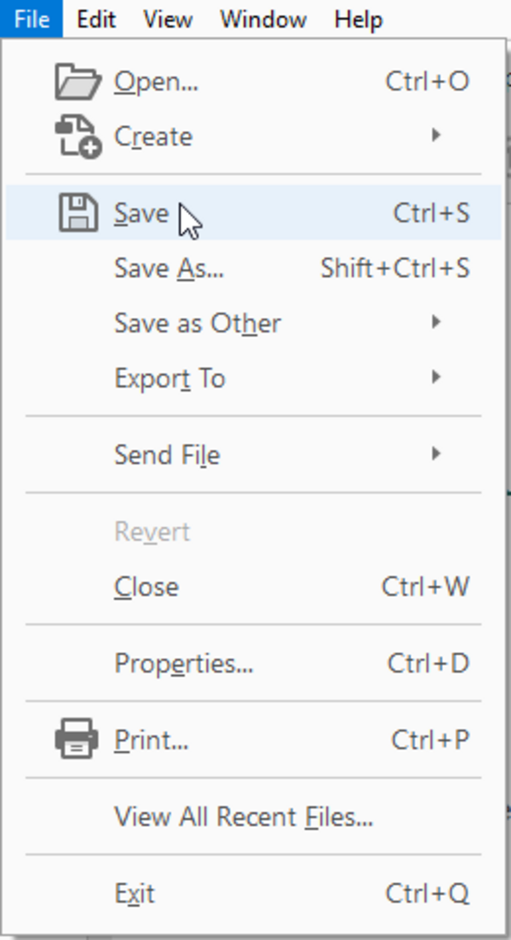Expand the Send File submenu arrow
511x940 pixels.
tap(436, 454)
